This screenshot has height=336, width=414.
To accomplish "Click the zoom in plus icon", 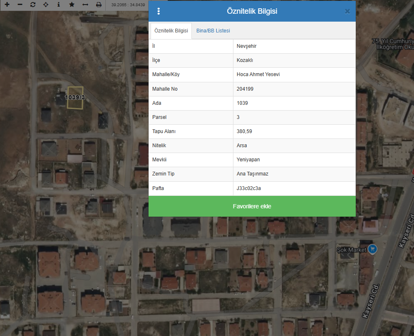I will coord(7,5).
